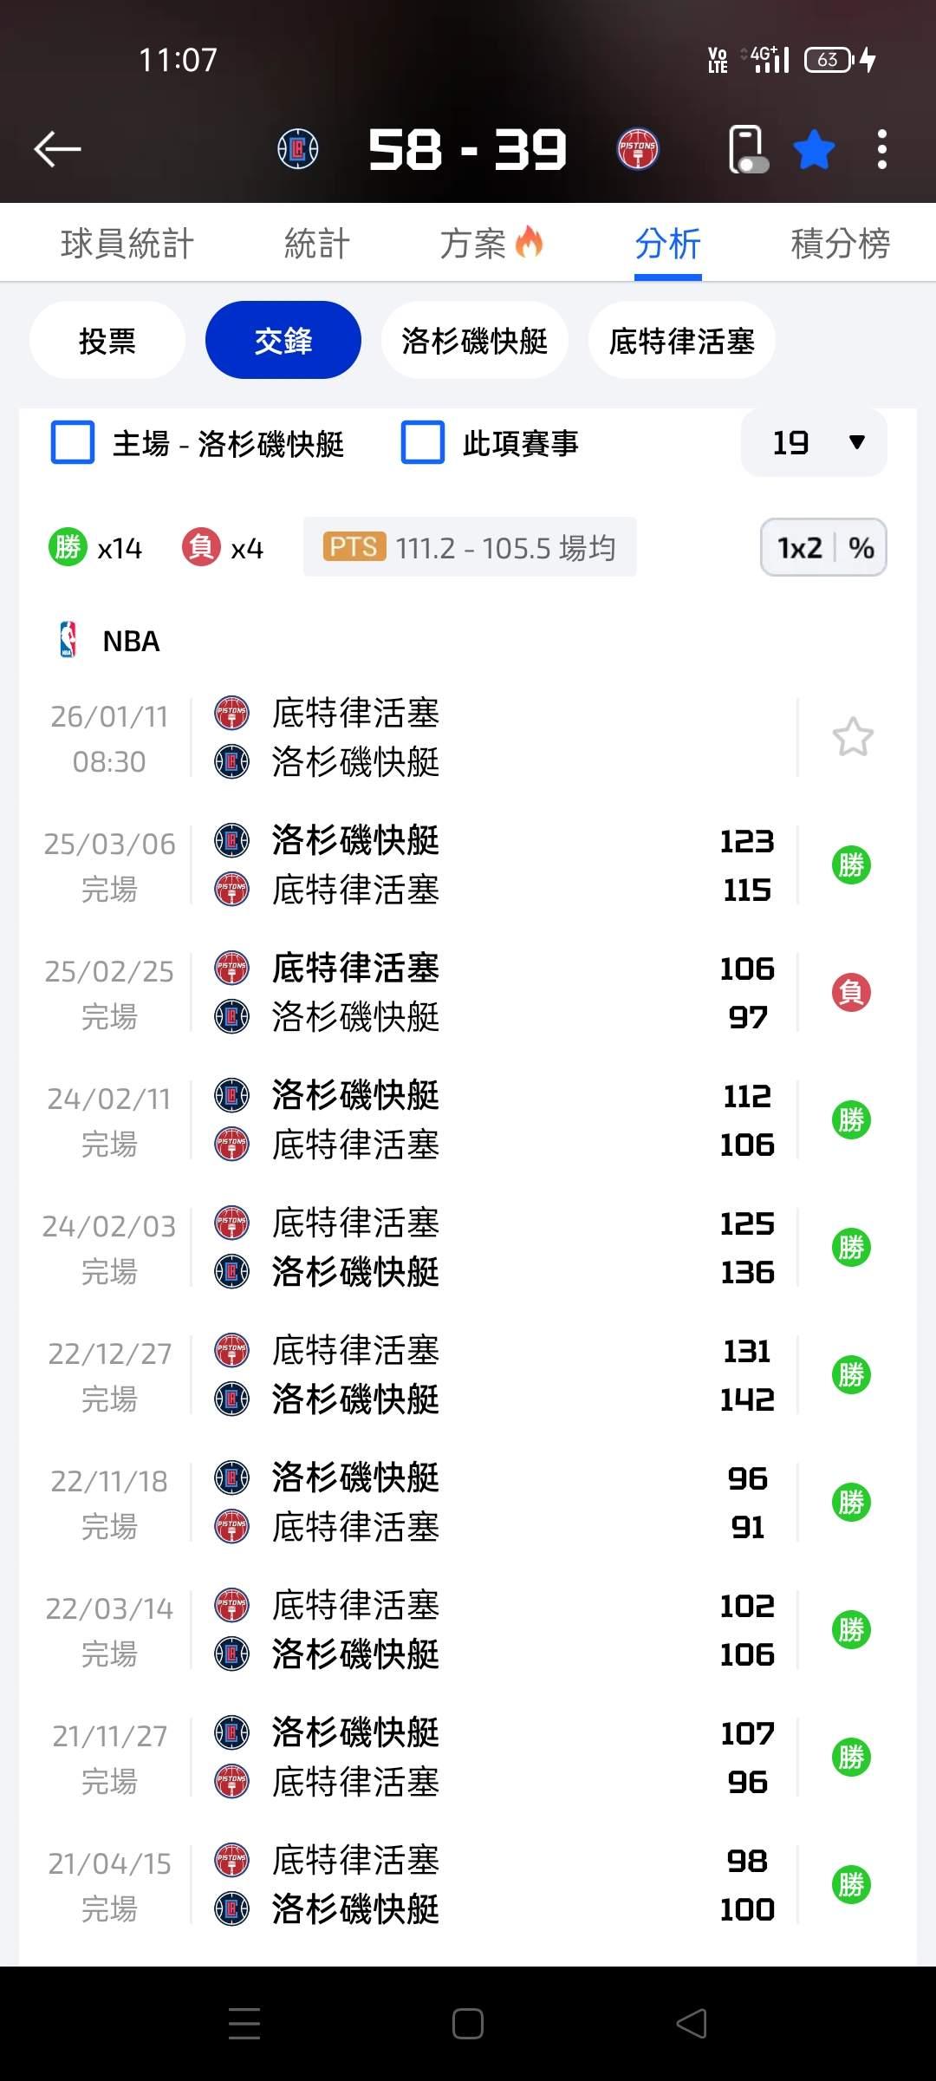The image size is (936, 2081).
Task: Switch the 1x2 / % display toggle
Action: point(823,548)
